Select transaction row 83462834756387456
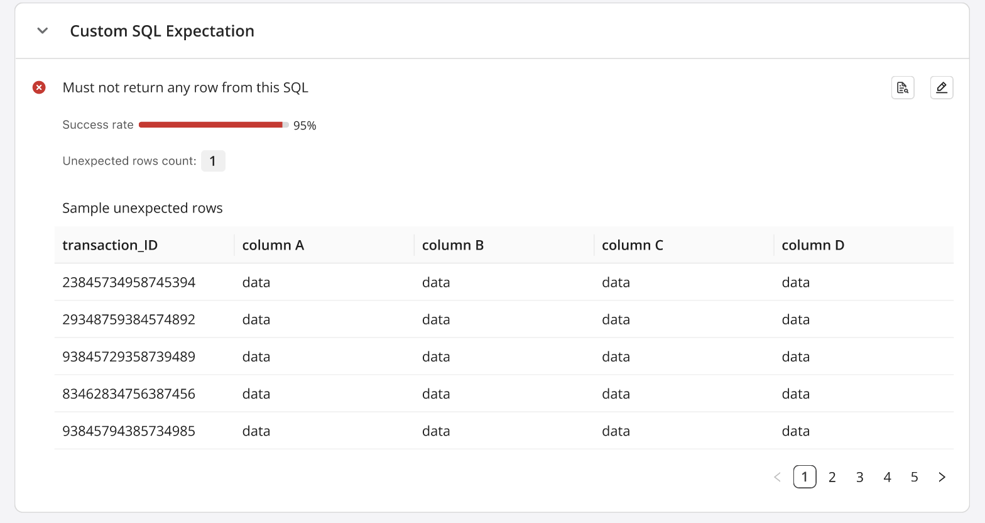The height and width of the screenshot is (523, 985). [x=129, y=394]
